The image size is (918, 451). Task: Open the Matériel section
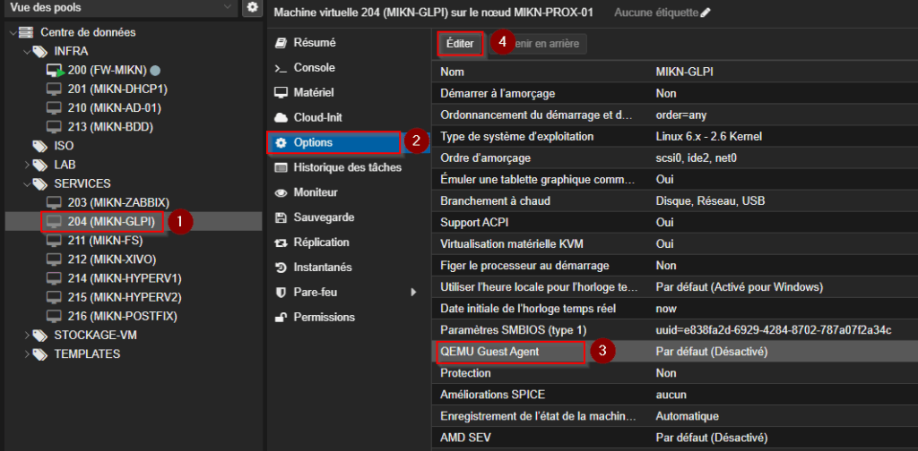click(349, 92)
